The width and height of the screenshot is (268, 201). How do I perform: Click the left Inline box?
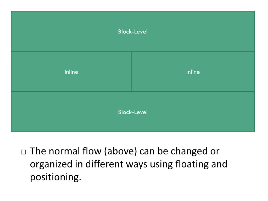(71, 71)
